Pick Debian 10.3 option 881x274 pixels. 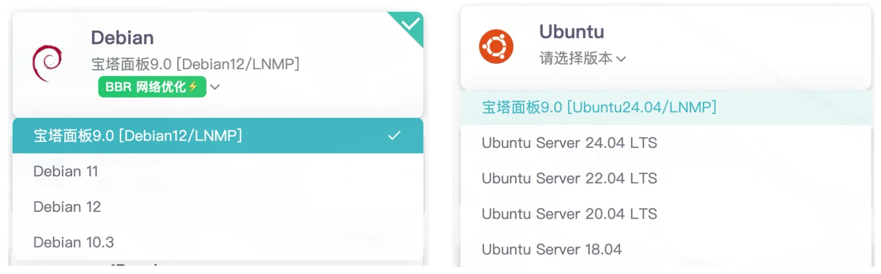pos(218,242)
